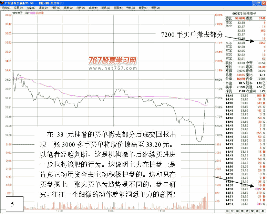Click the 涨跌 value -1.01
This screenshot has height=214, width=267.
(x=241, y=67)
